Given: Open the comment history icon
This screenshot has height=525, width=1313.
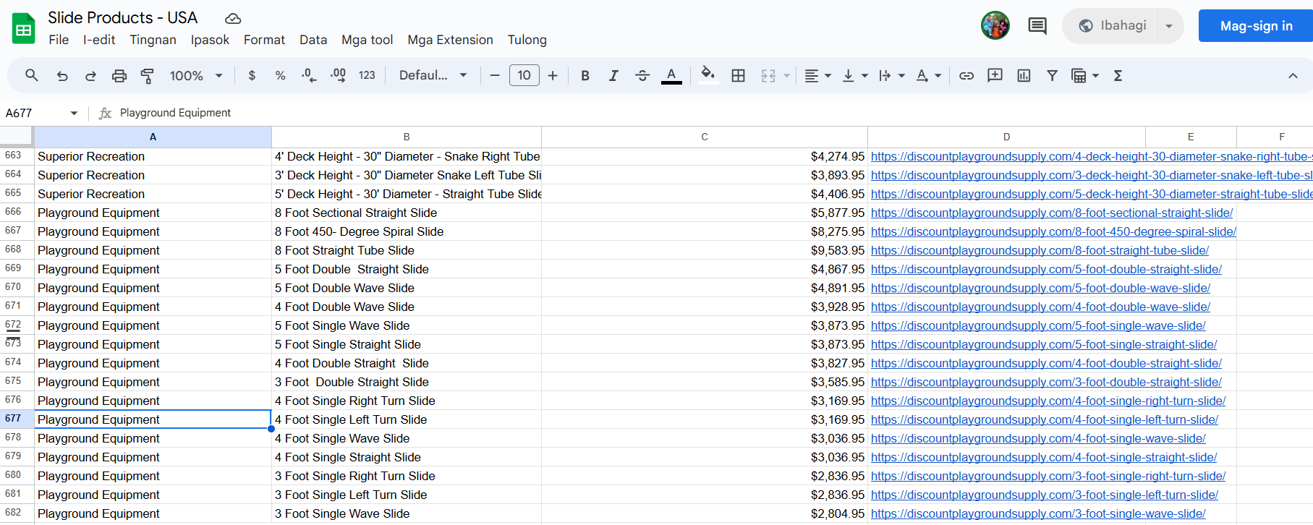Looking at the screenshot, I should click(1037, 26).
